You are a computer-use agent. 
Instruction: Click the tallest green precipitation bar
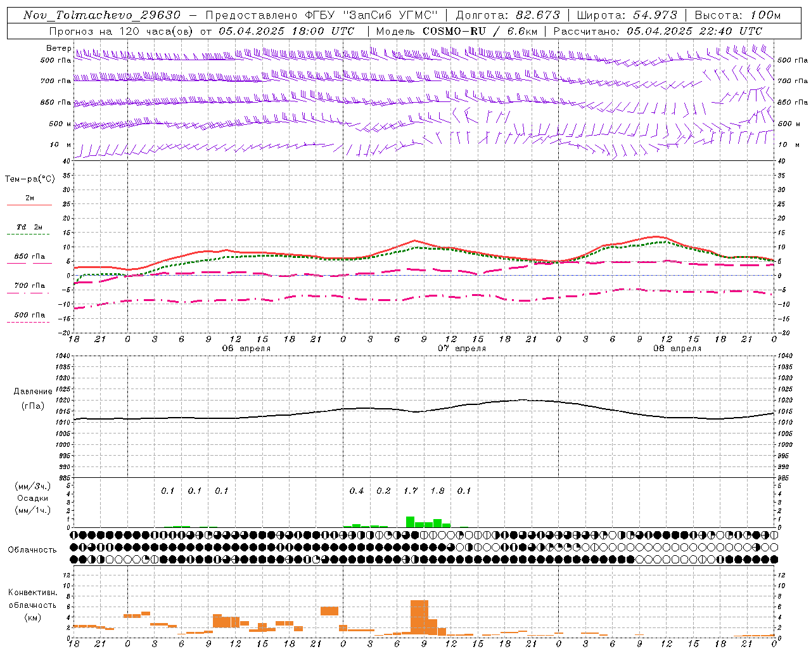click(x=410, y=522)
